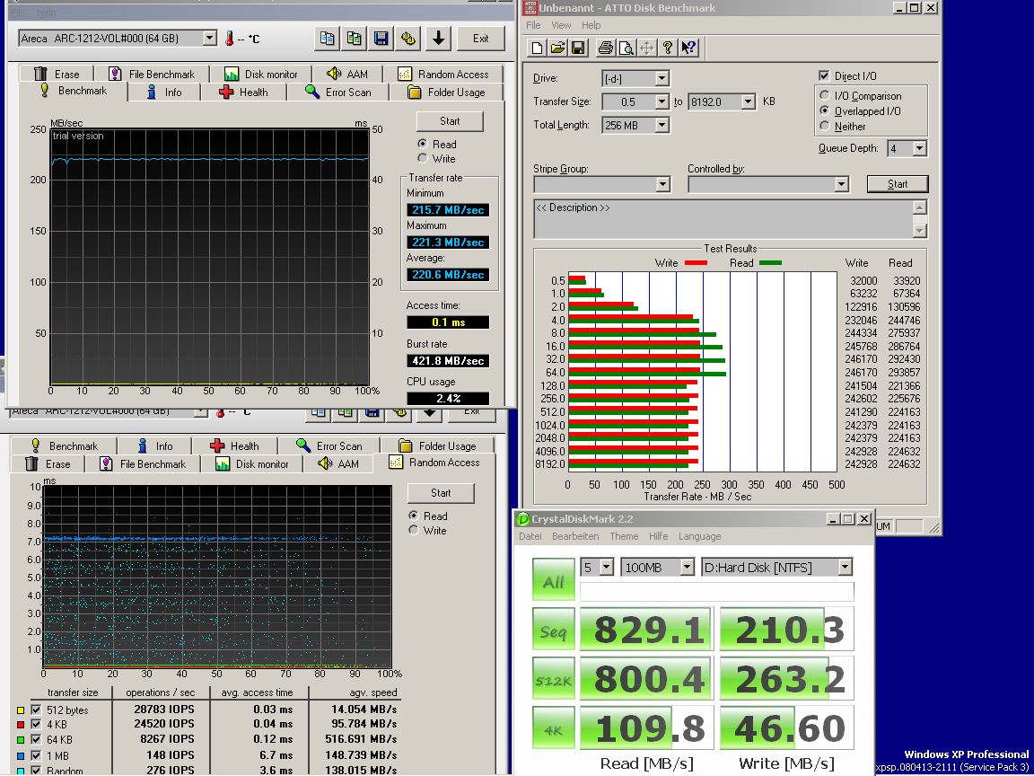Select the I/O Comparison radio button

click(x=825, y=96)
